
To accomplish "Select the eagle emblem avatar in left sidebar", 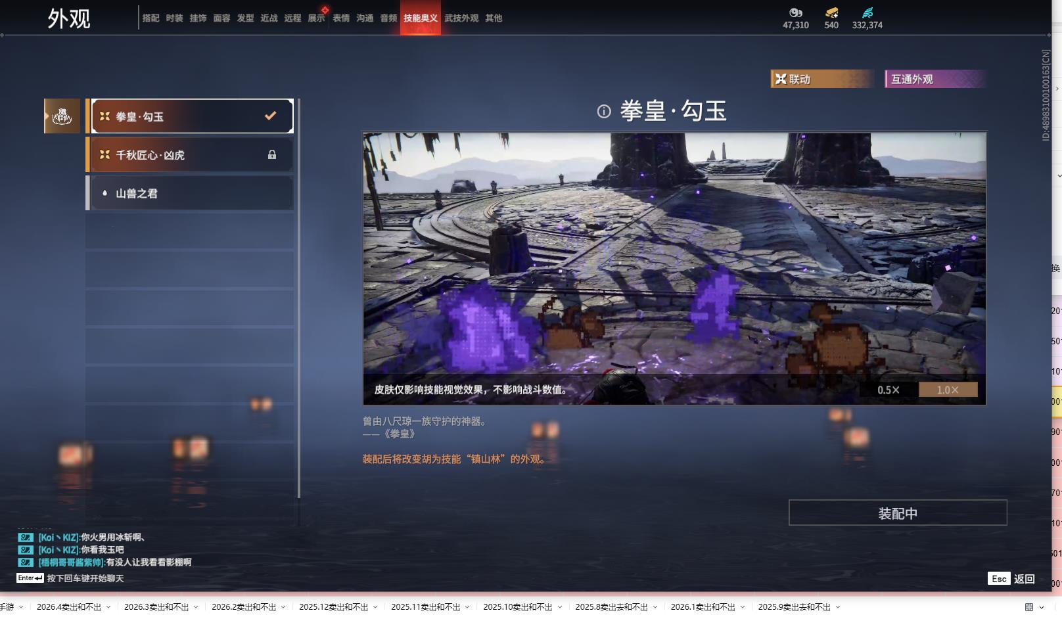I will (61, 116).
